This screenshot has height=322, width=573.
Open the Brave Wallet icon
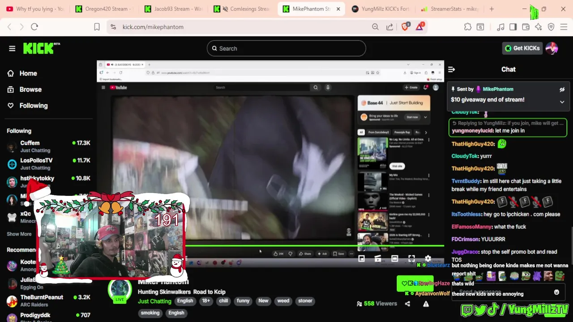coord(526,27)
